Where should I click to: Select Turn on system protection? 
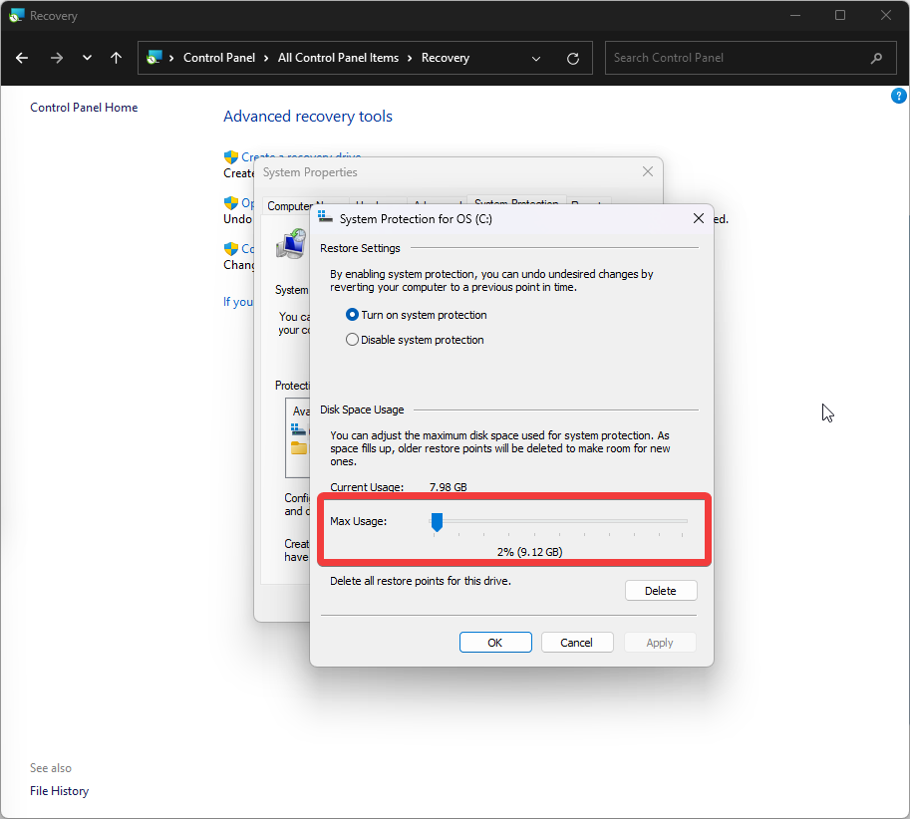point(352,315)
